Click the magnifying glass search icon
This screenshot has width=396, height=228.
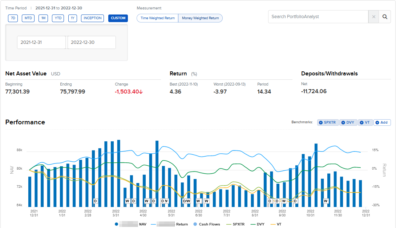tap(385, 17)
